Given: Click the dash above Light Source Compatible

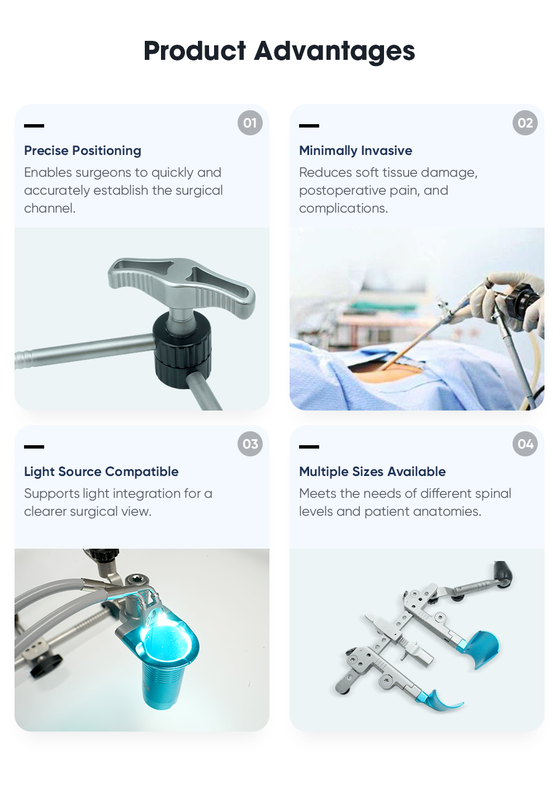Looking at the screenshot, I should [x=34, y=447].
